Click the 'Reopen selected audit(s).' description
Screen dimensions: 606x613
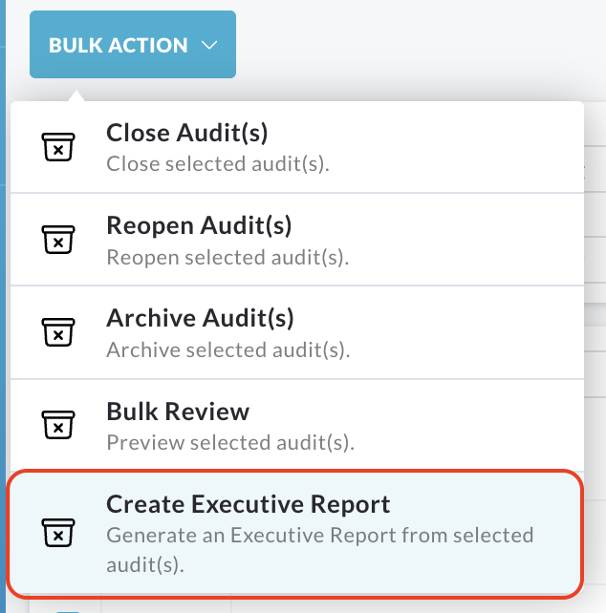(227, 257)
